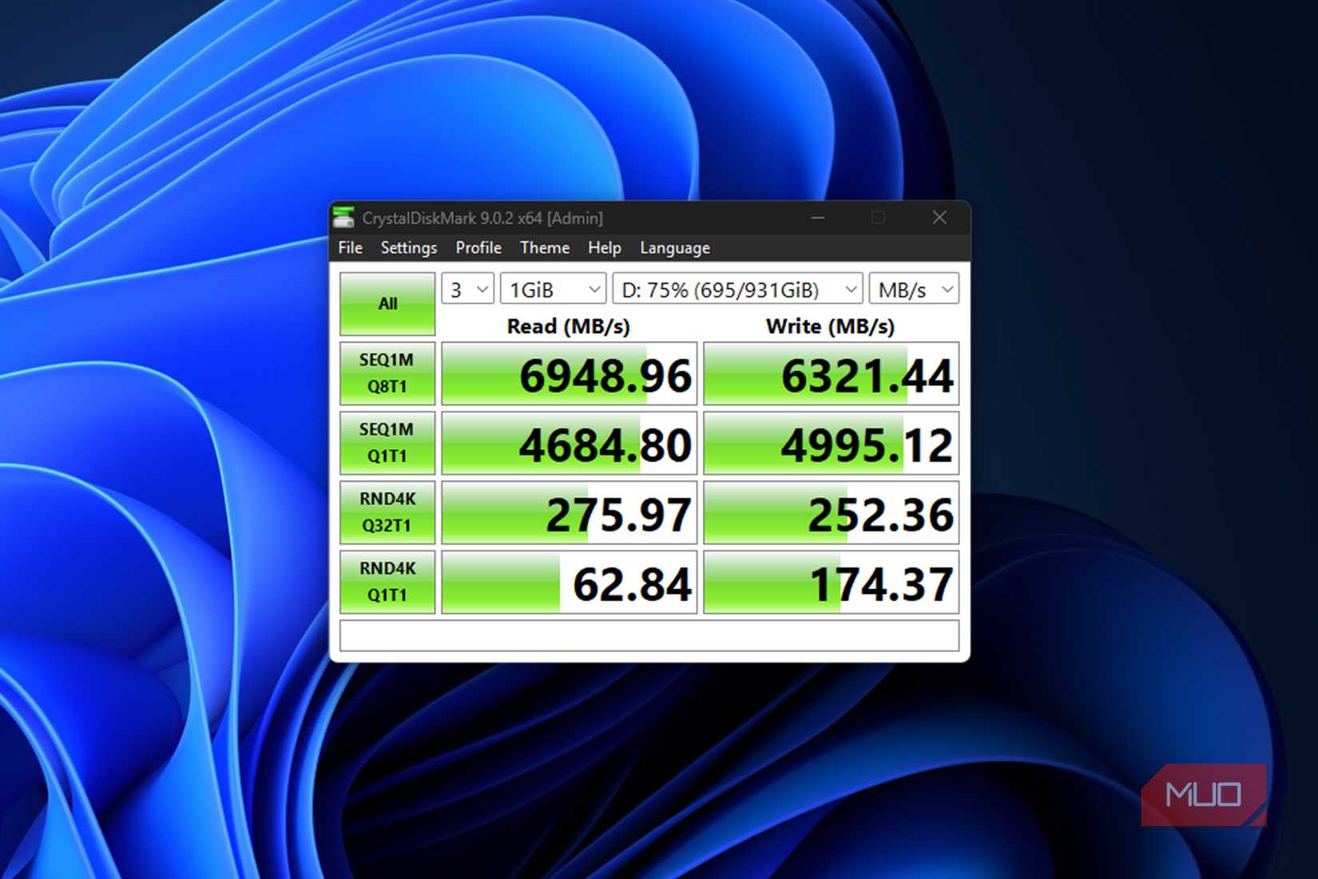Run all benchmarks with the All button

(x=387, y=304)
